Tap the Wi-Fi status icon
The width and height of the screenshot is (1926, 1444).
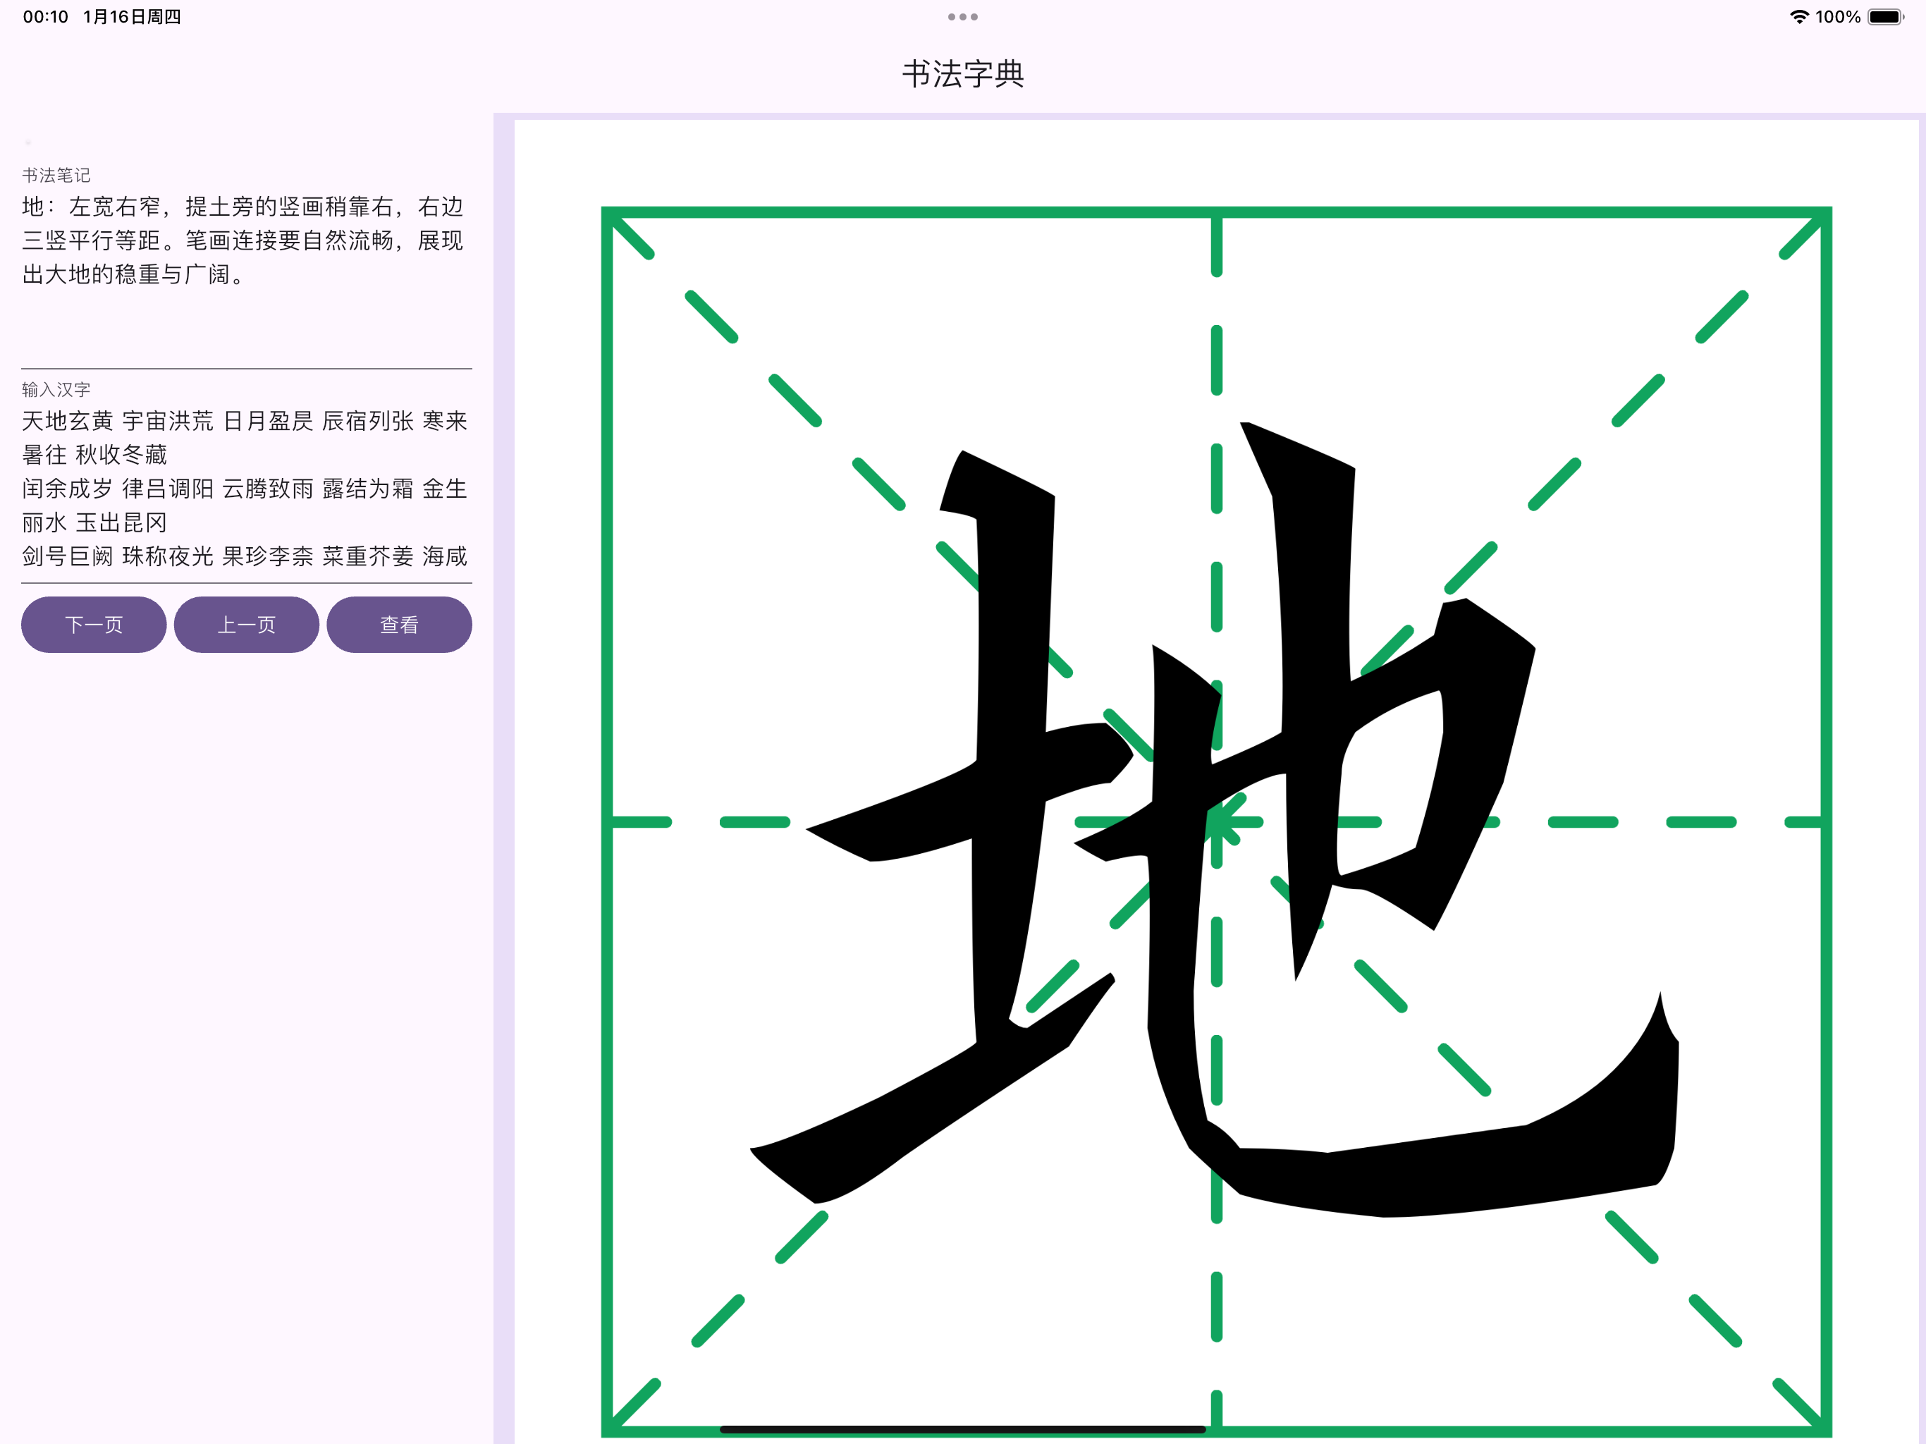pyautogui.click(x=1799, y=16)
